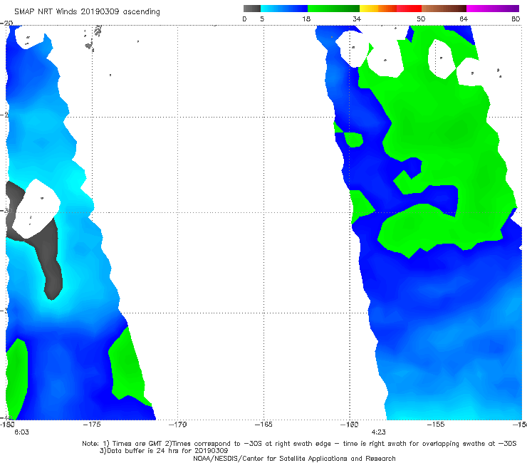This screenshot has height=463, width=527.
Task: Click the brown segment of the color bar
Action: click(444, 9)
